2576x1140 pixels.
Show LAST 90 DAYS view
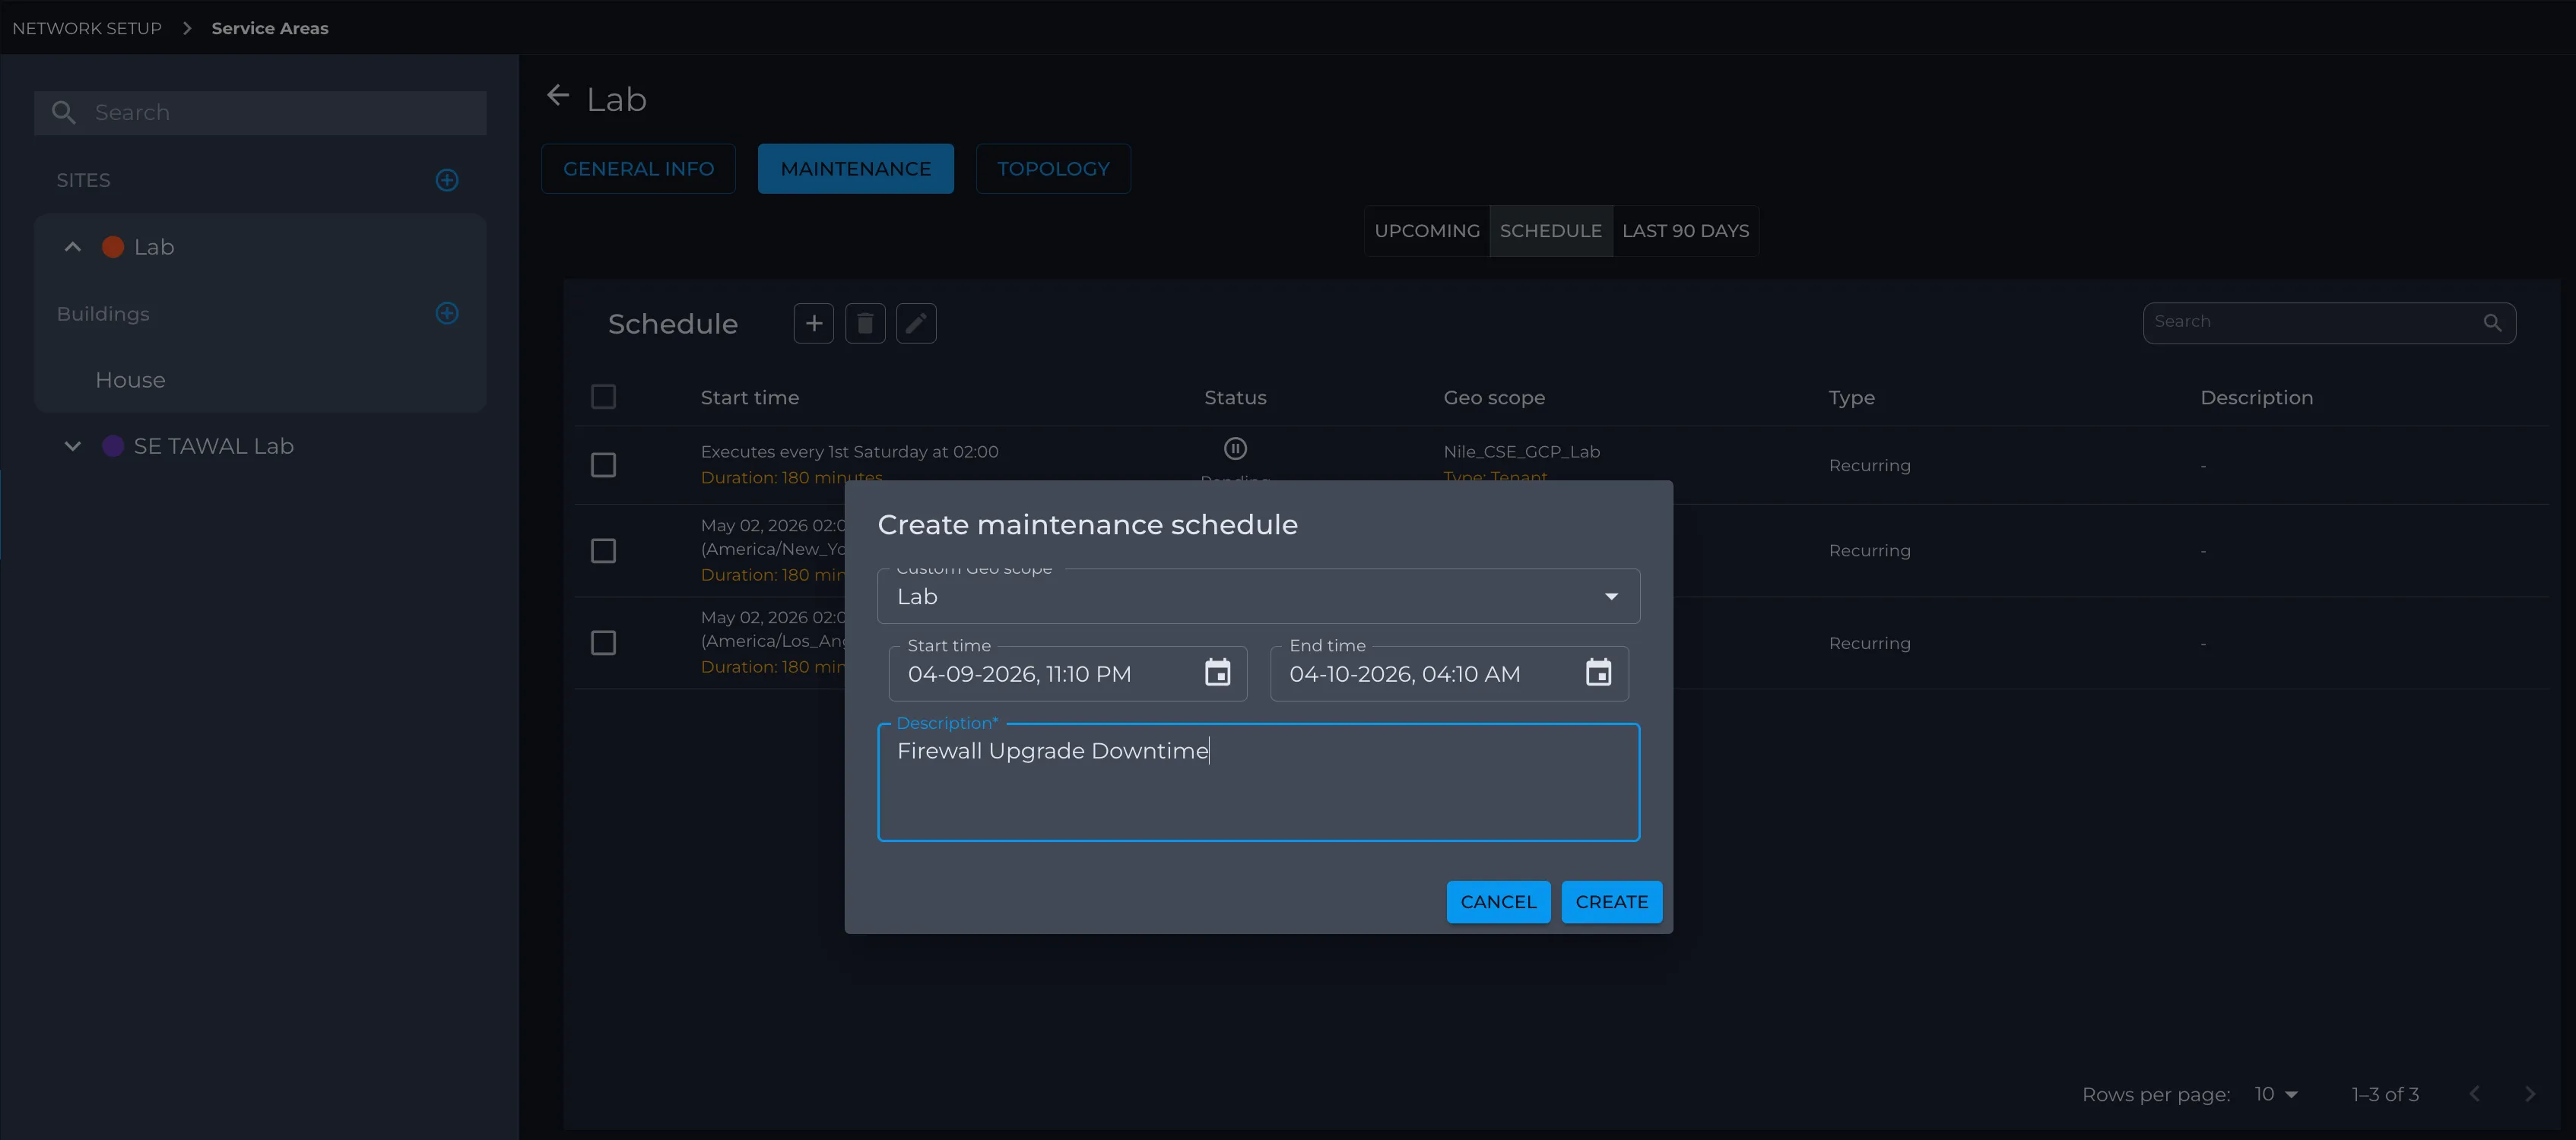[1685, 231]
